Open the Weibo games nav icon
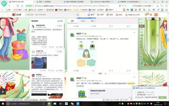169x106 pixels. coord(117,15)
